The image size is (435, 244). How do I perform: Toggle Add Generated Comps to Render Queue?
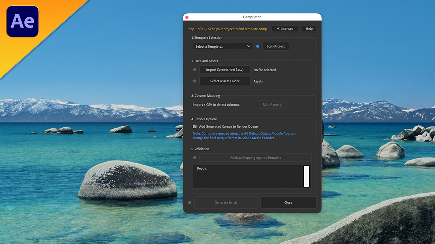(195, 127)
